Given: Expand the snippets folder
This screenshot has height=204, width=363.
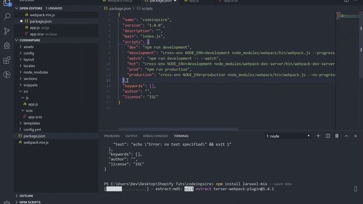Looking at the screenshot, I should pyautogui.click(x=56, y=85).
